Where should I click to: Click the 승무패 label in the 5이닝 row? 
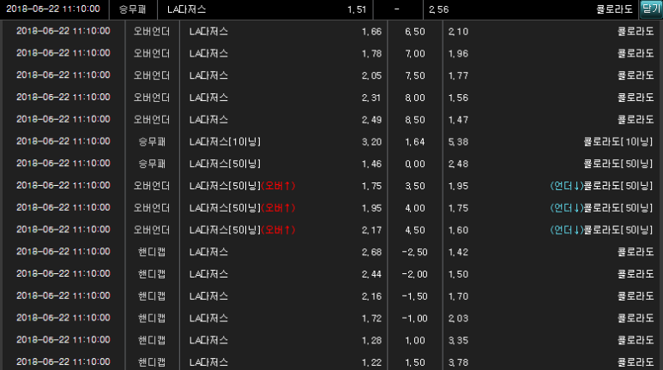click(x=152, y=164)
